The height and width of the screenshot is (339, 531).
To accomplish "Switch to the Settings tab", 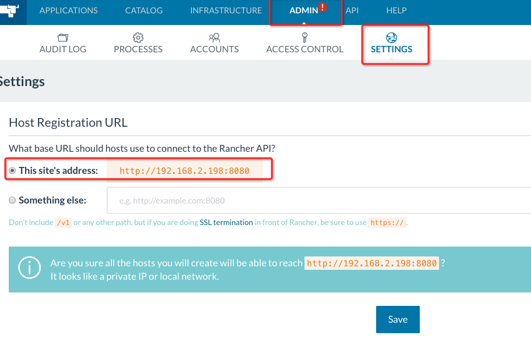I will (x=391, y=43).
